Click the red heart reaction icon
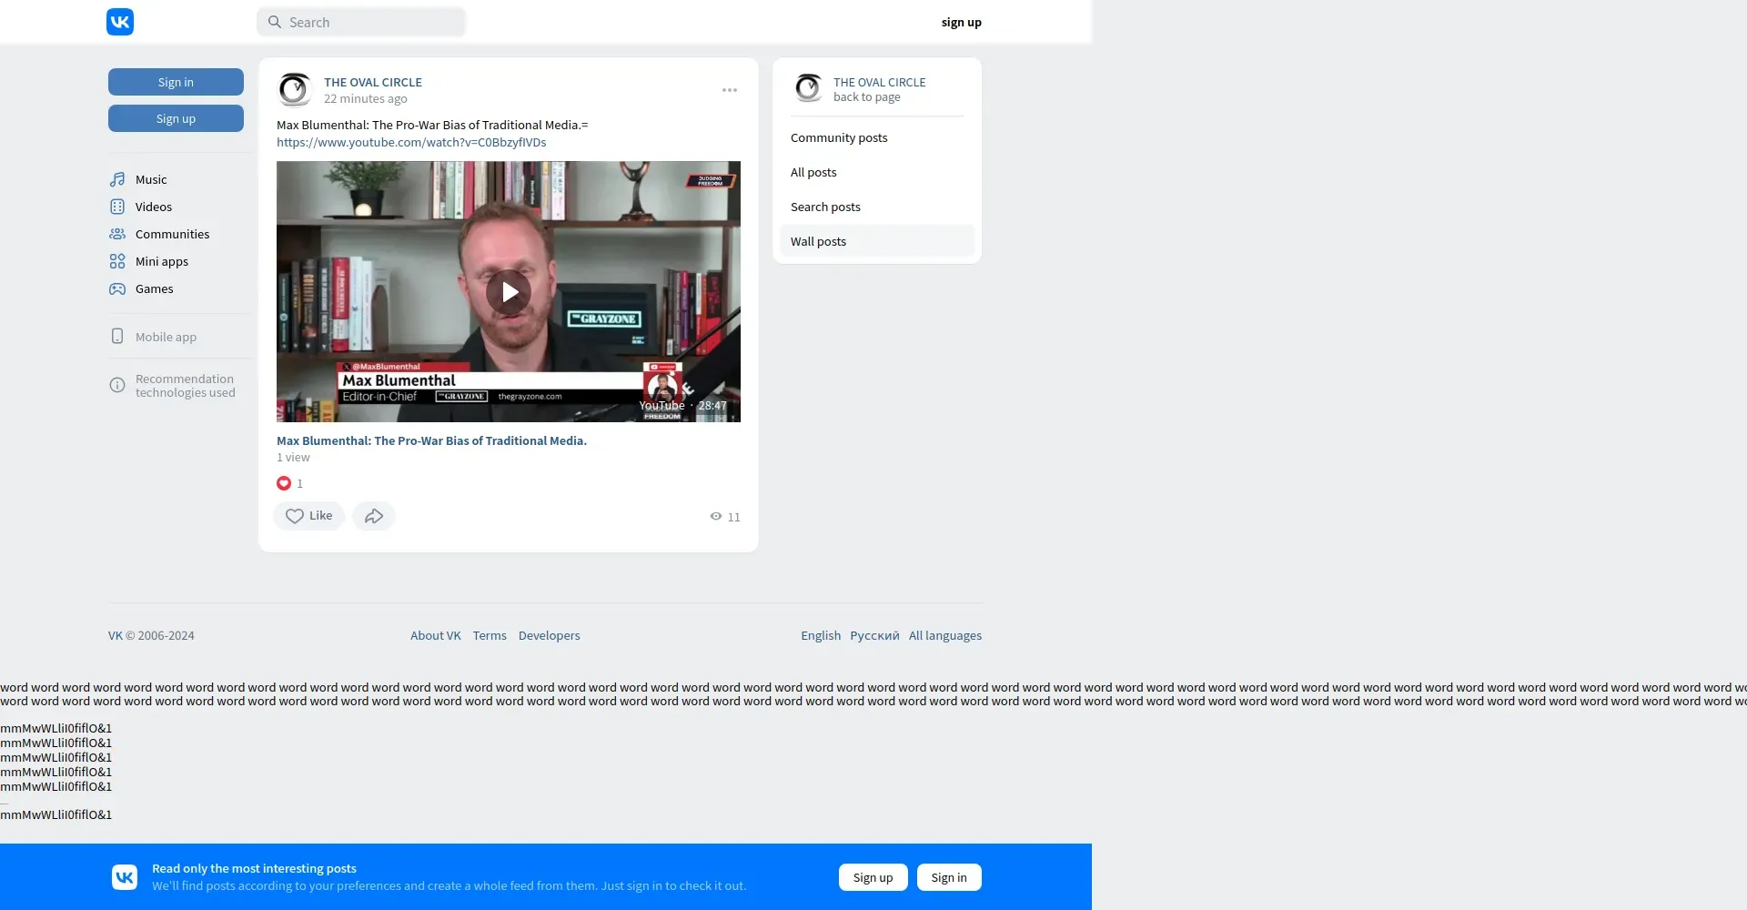 pos(284,483)
